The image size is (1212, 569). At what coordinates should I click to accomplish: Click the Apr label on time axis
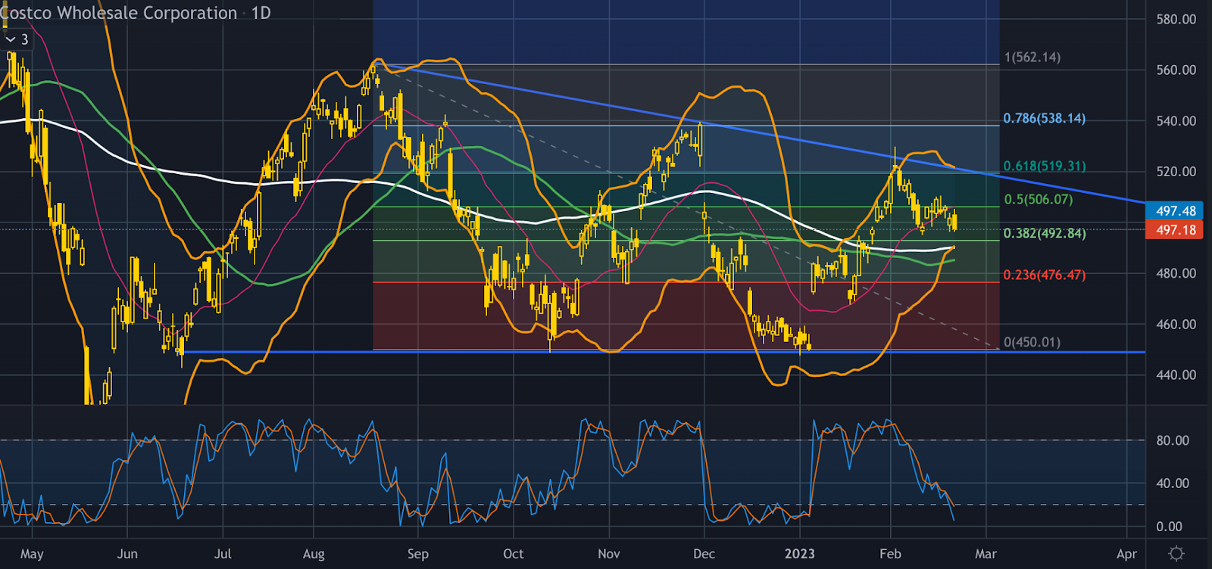(1127, 554)
